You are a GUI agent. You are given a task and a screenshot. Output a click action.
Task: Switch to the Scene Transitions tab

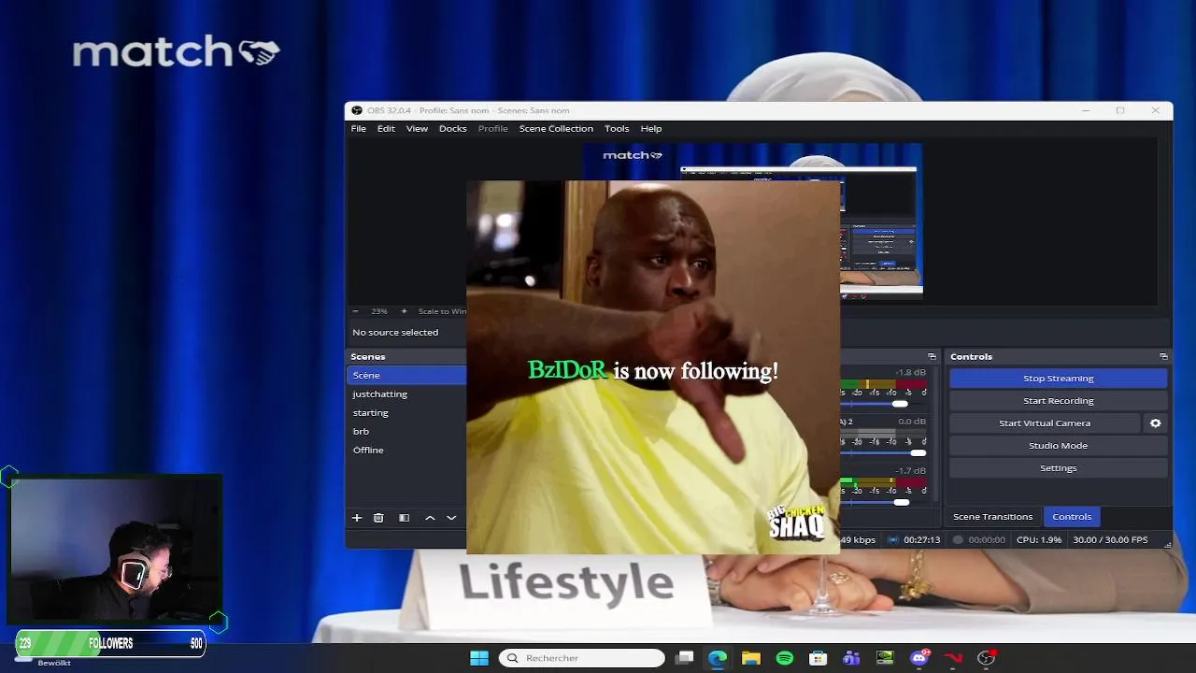click(x=992, y=516)
